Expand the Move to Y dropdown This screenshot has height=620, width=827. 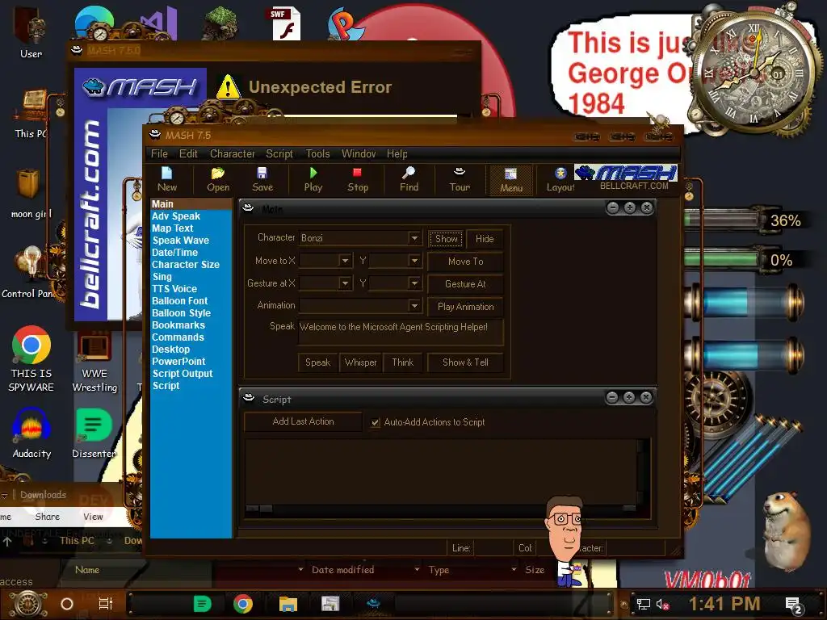(x=414, y=261)
